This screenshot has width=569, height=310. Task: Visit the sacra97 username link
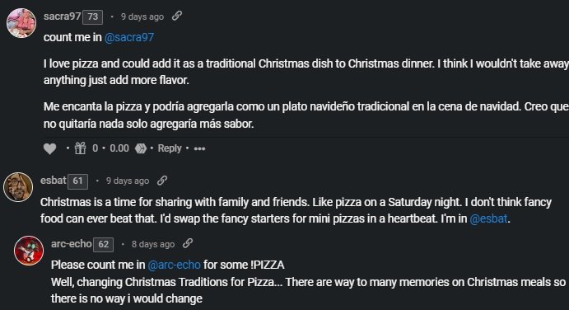click(x=62, y=16)
